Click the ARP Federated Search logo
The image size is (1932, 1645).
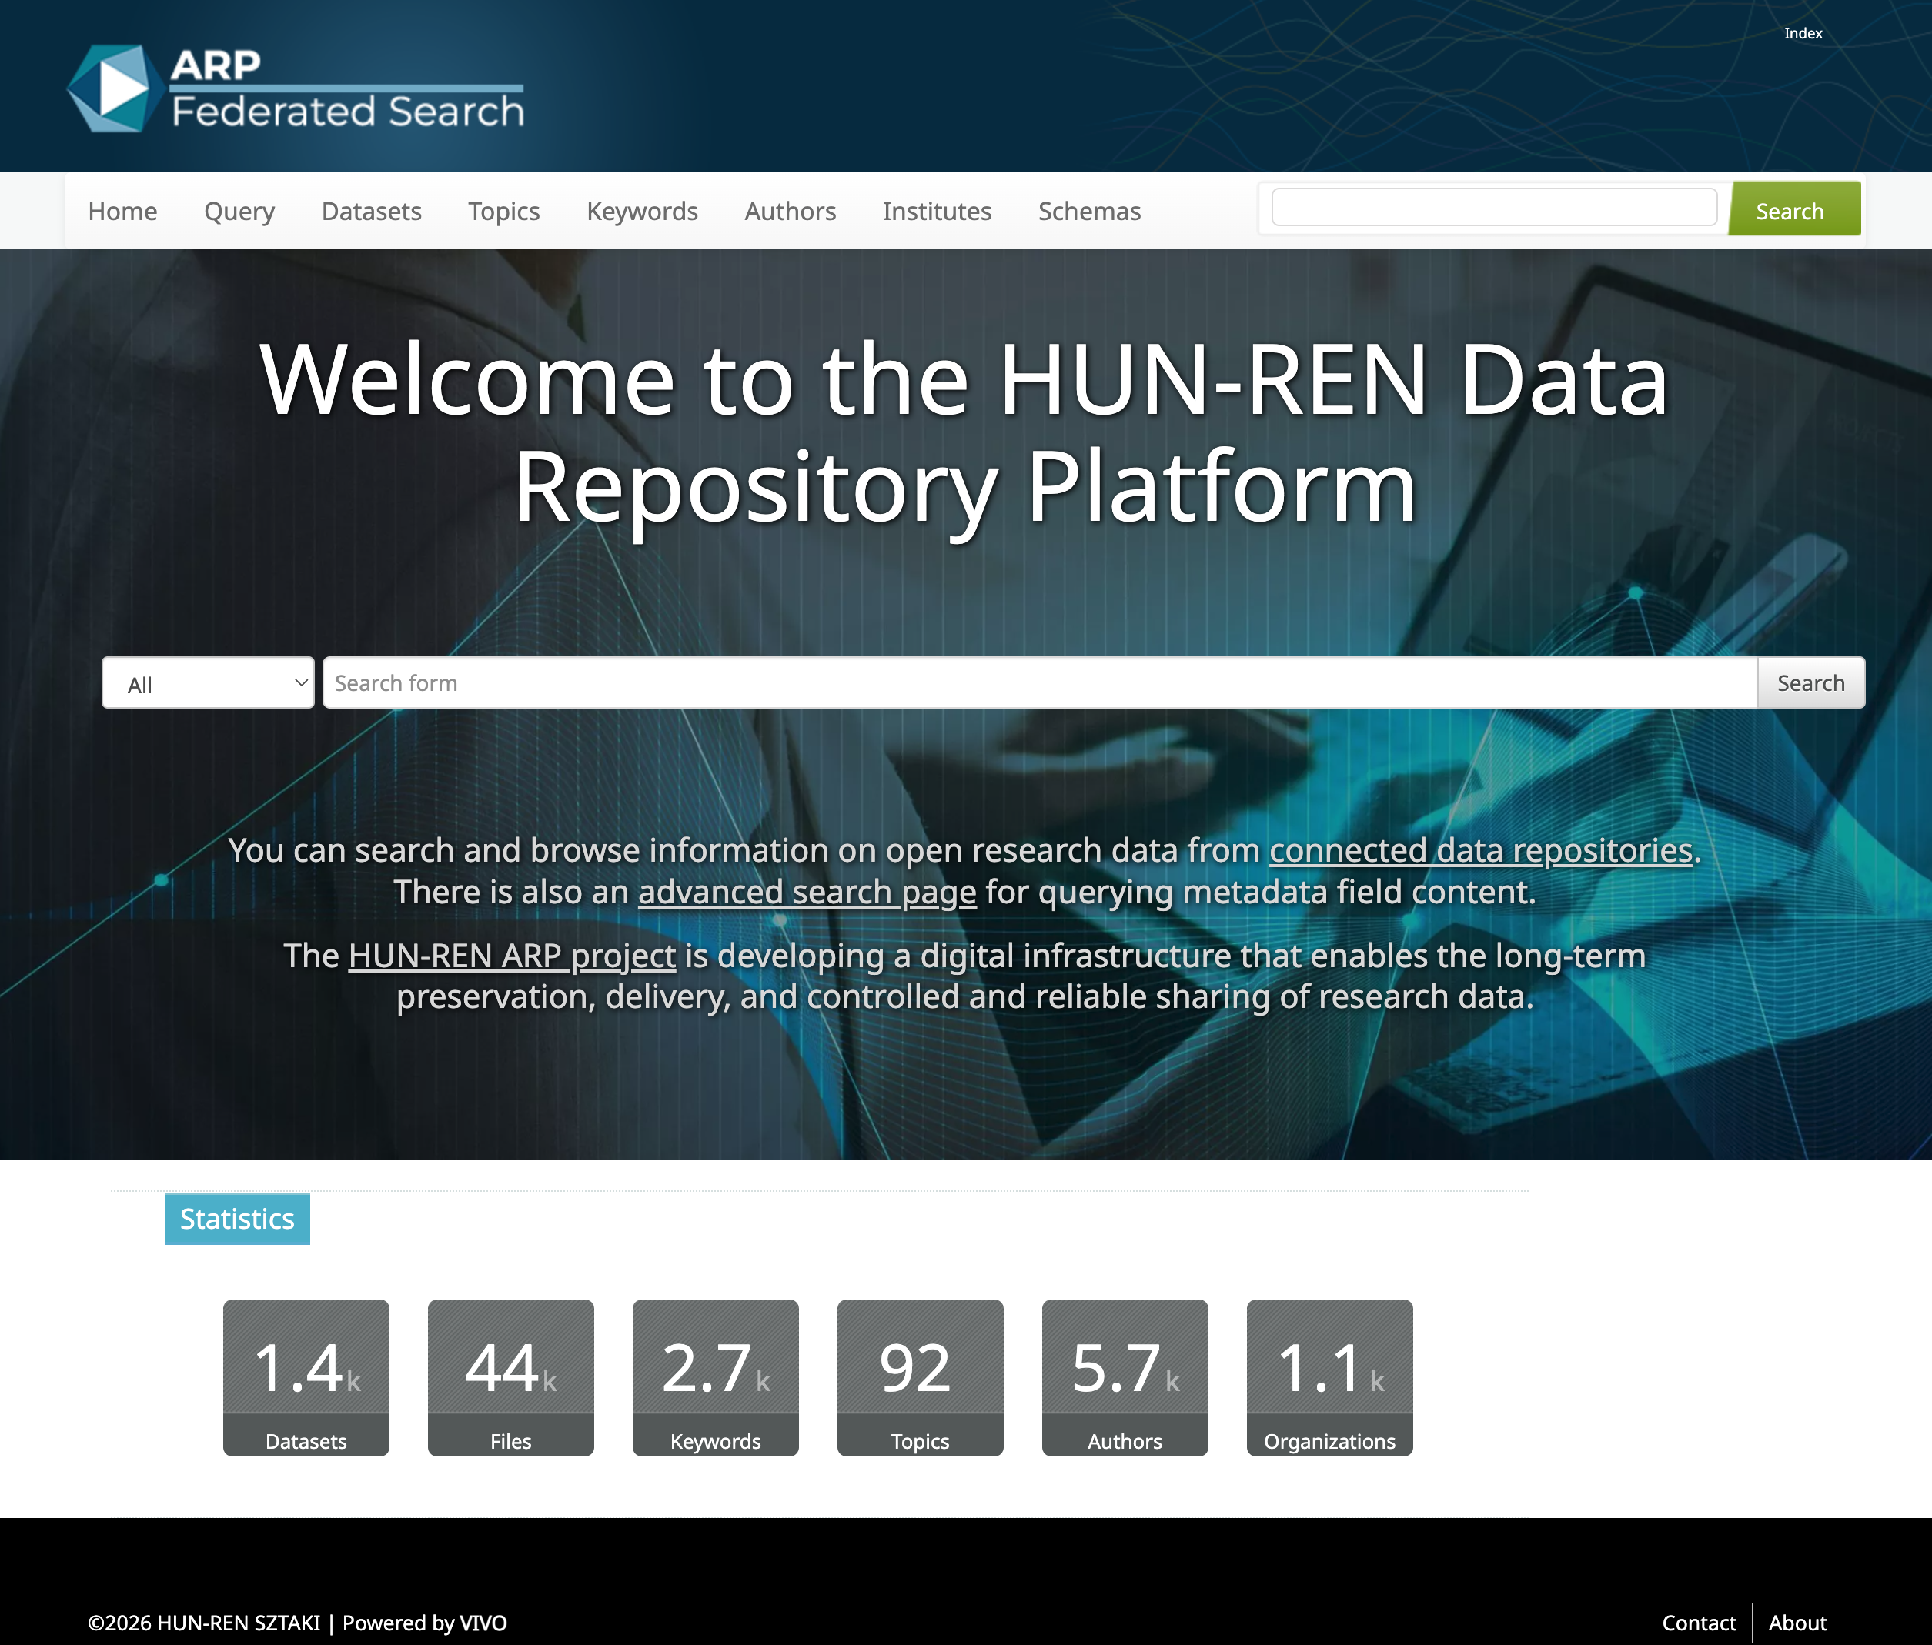[296, 88]
